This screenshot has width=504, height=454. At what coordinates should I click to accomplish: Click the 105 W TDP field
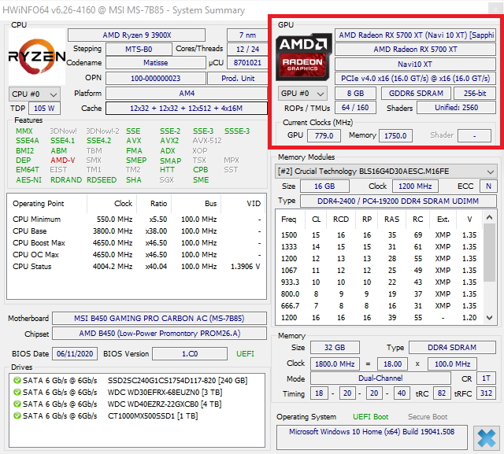click(44, 109)
